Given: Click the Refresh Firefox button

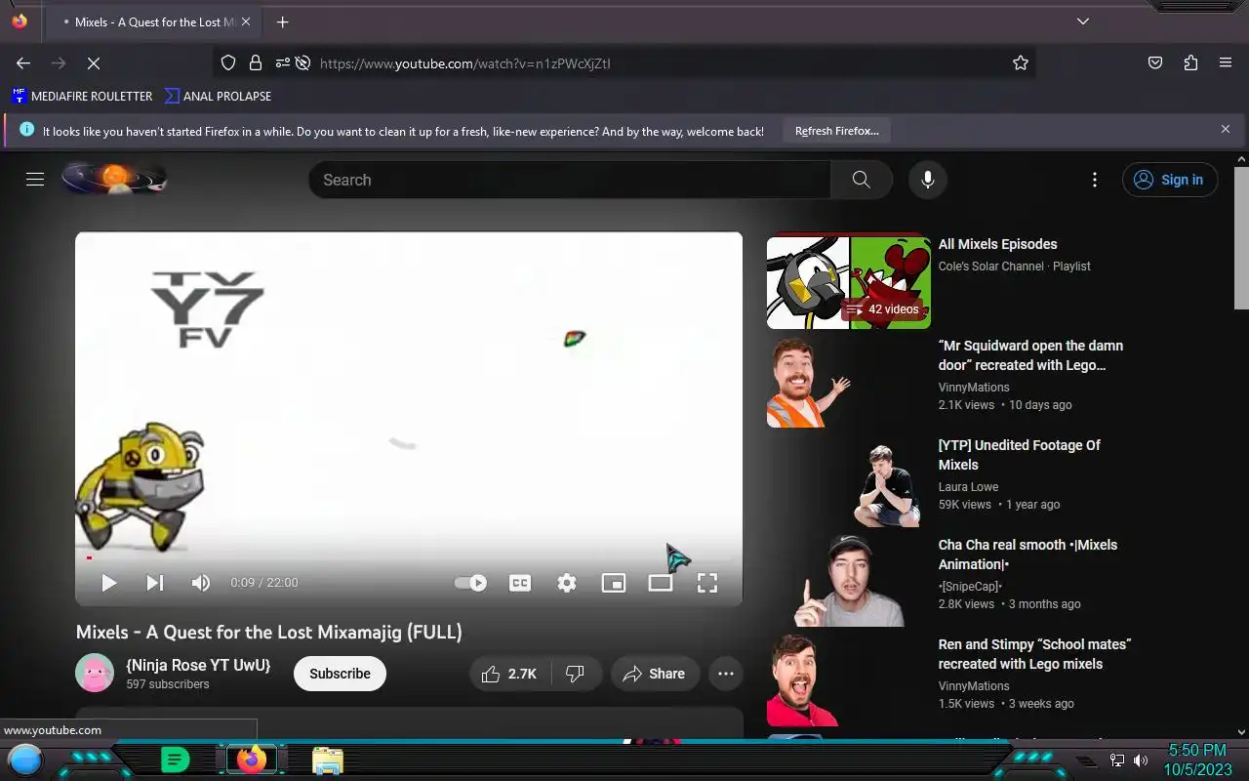Looking at the screenshot, I should click(x=836, y=131).
